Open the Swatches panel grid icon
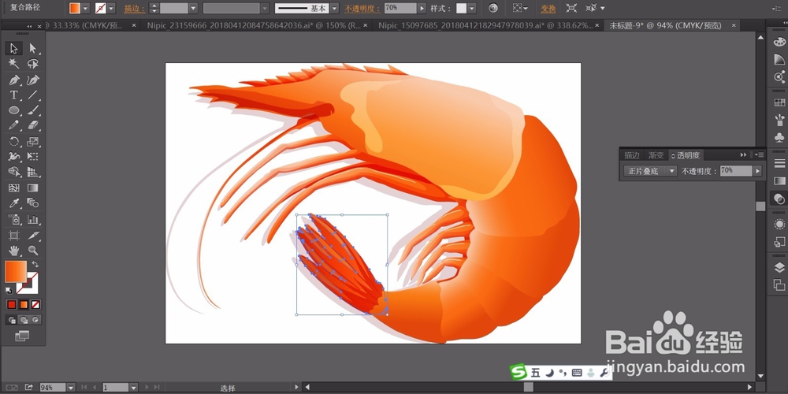 pos(779,102)
